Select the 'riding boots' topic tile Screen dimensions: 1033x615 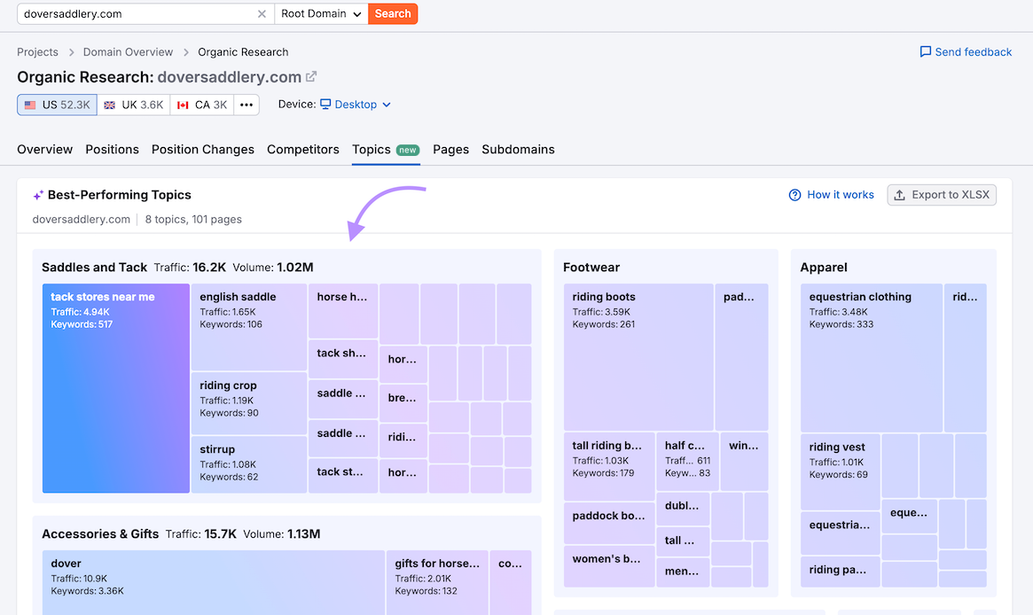[x=638, y=357]
